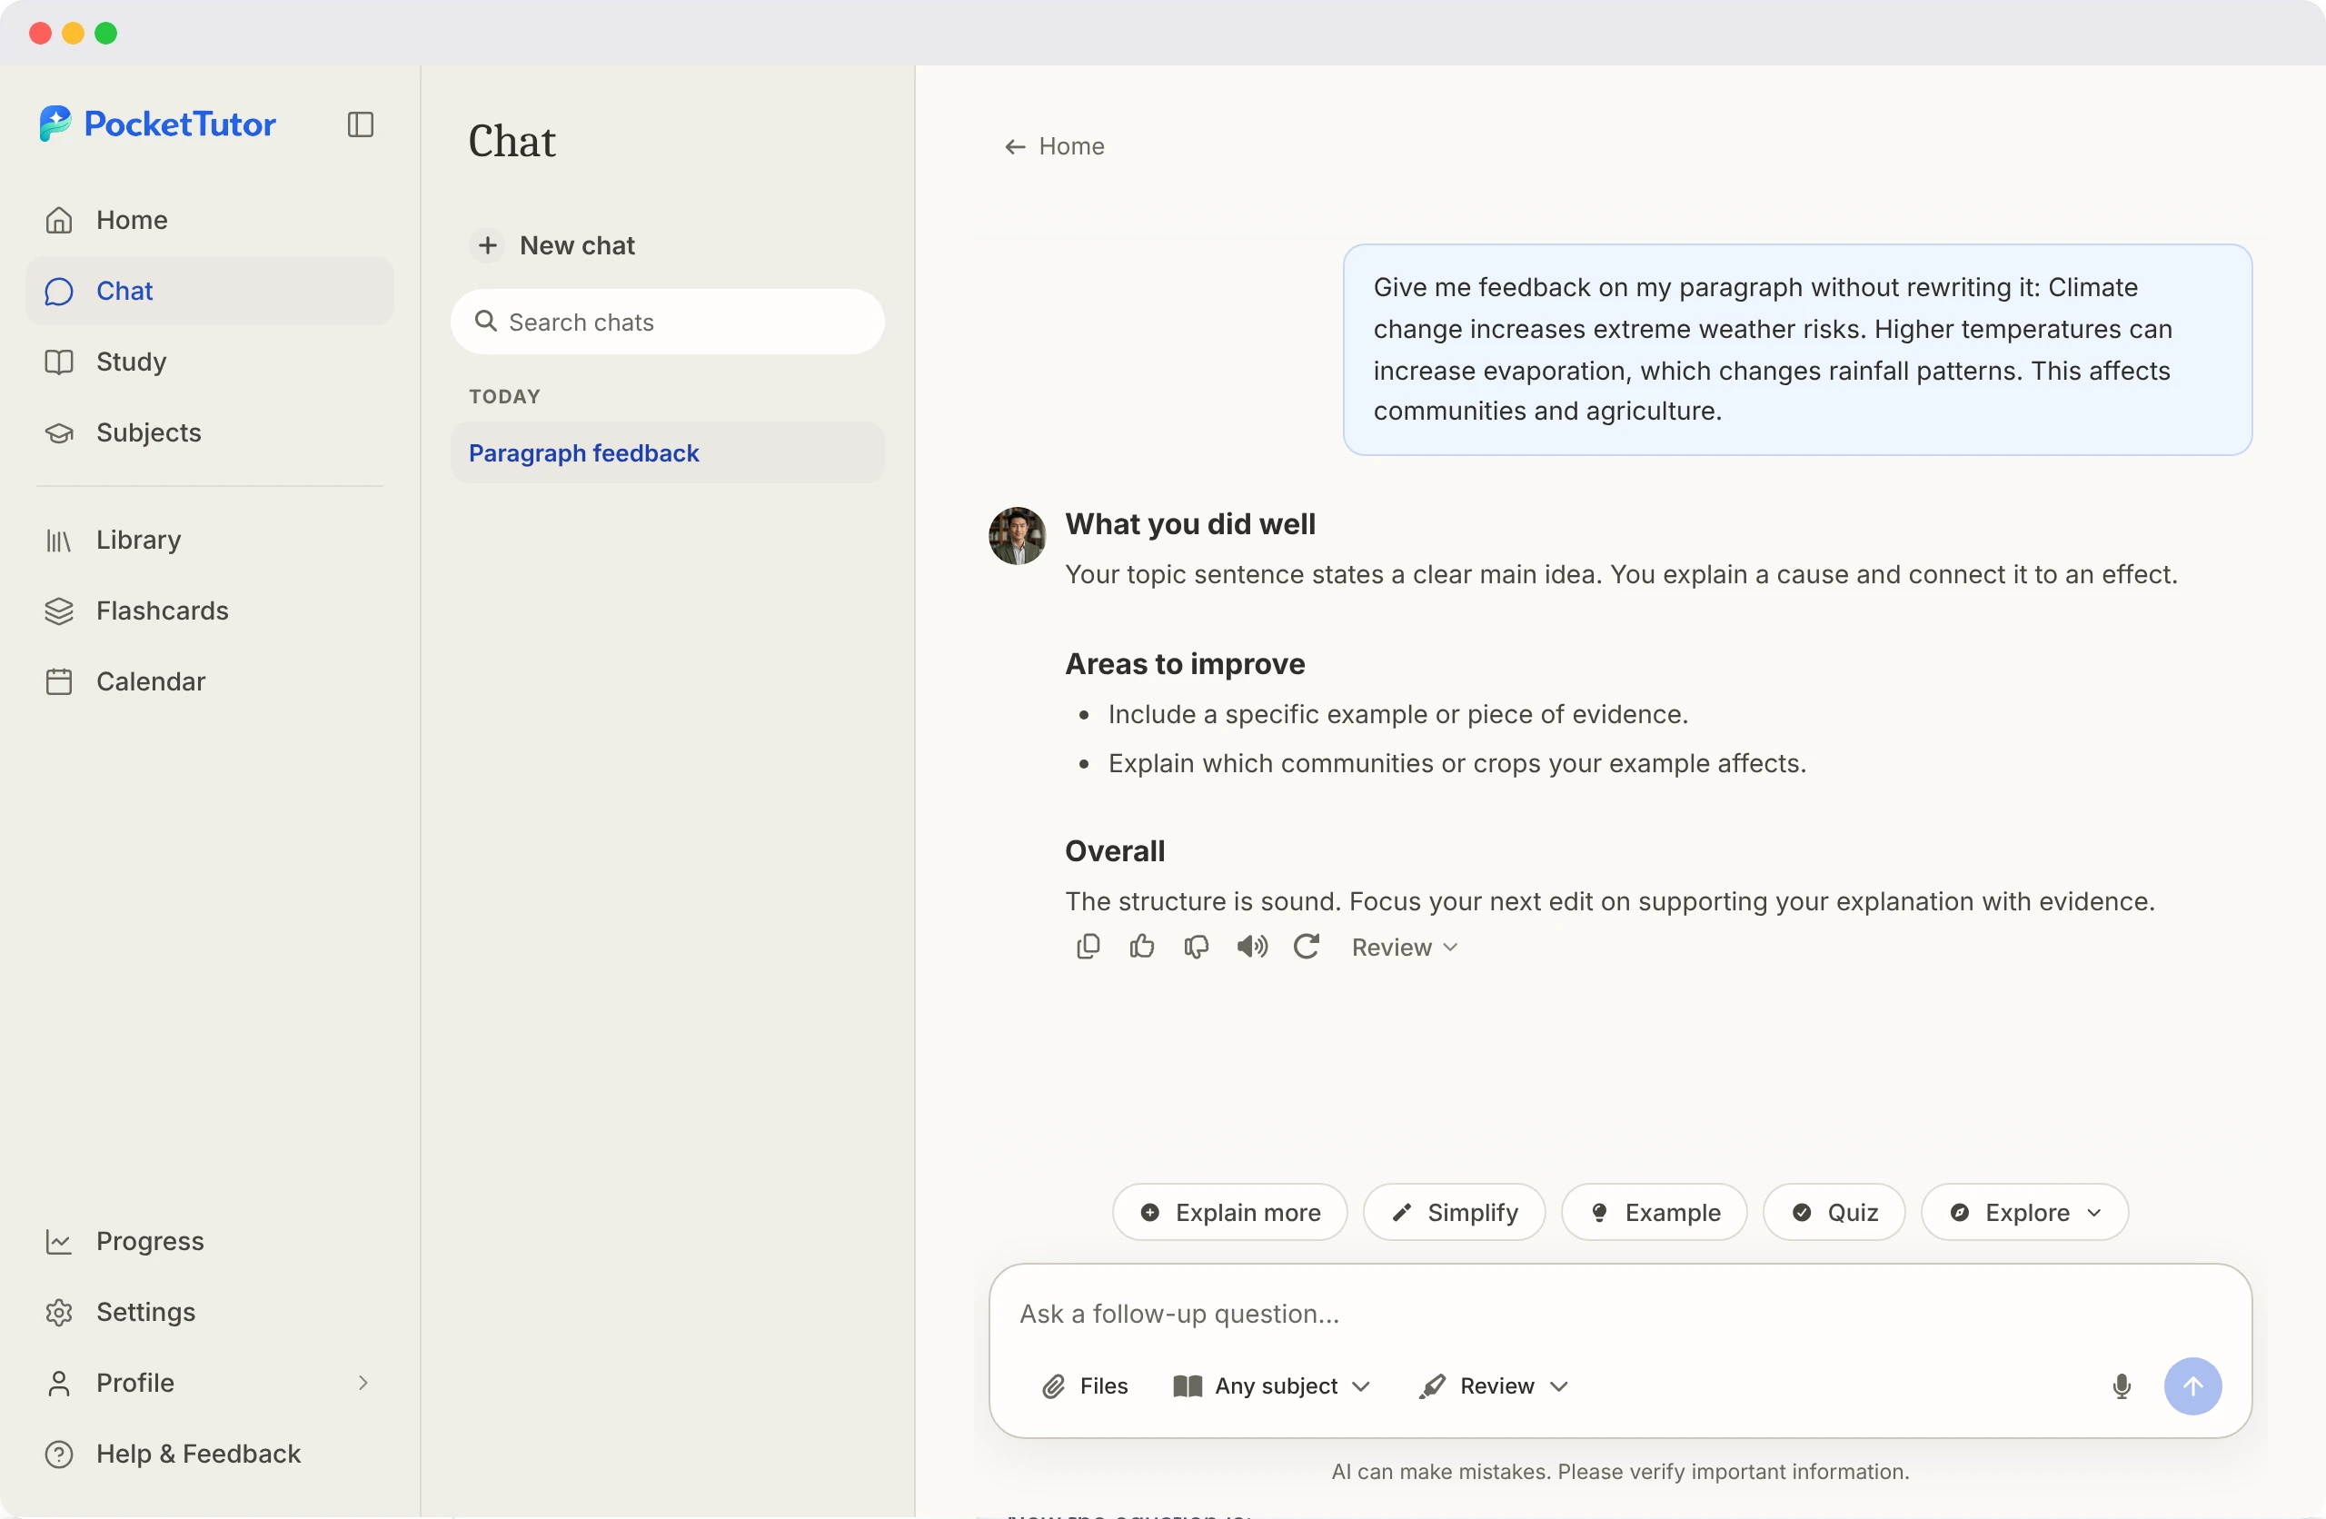The width and height of the screenshot is (2326, 1519).
Task: Click the Explain more button
Action: click(x=1229, y=1212)
